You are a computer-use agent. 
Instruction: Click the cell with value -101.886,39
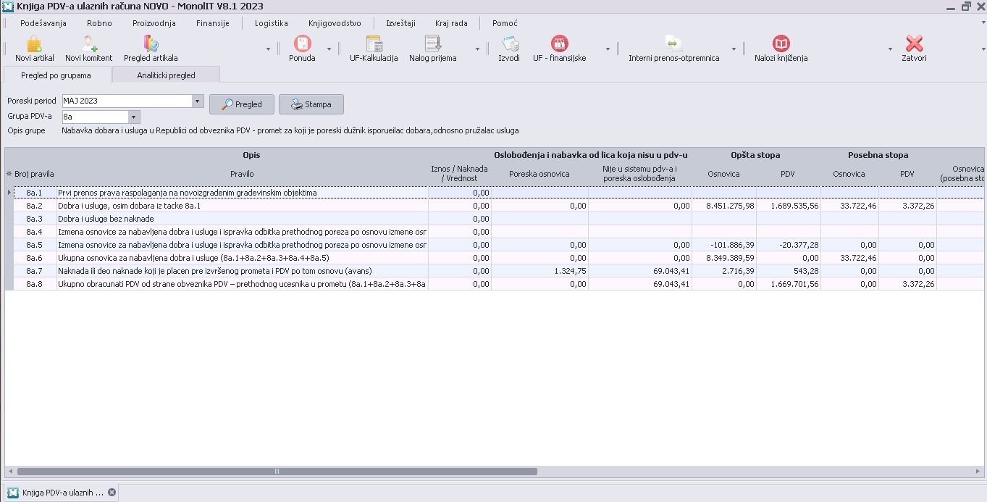(x=724, y=245)
